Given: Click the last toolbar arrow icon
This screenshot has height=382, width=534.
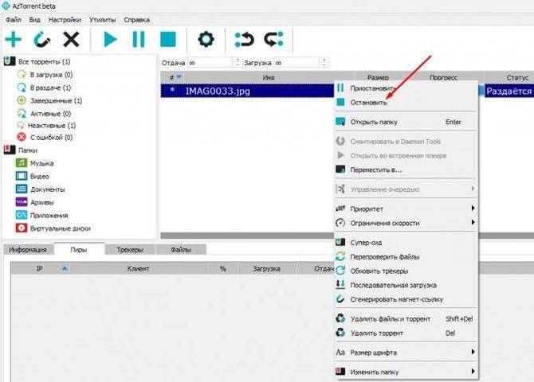Looking at the screenshot, I should click(274, 39).
